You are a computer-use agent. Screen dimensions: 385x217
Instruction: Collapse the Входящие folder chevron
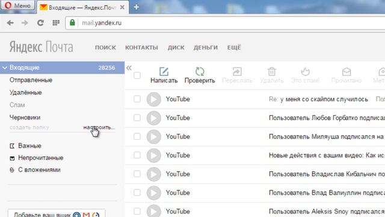click(x=5, y=68)
